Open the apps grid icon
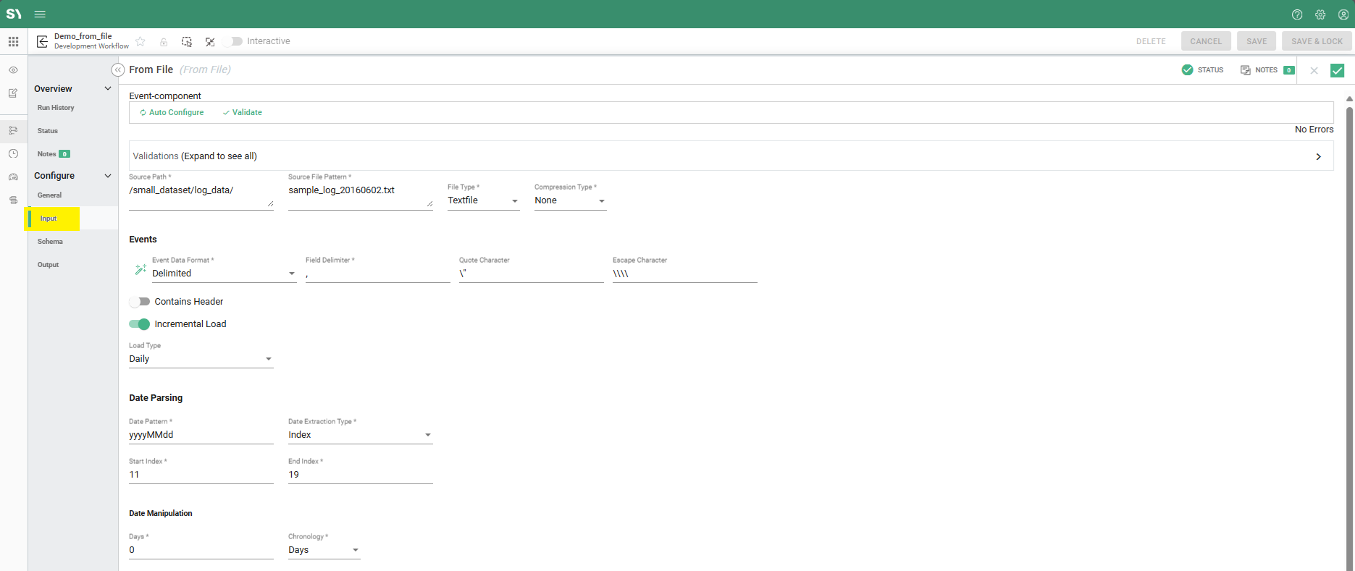The image size is (1355, 571). 13,41
